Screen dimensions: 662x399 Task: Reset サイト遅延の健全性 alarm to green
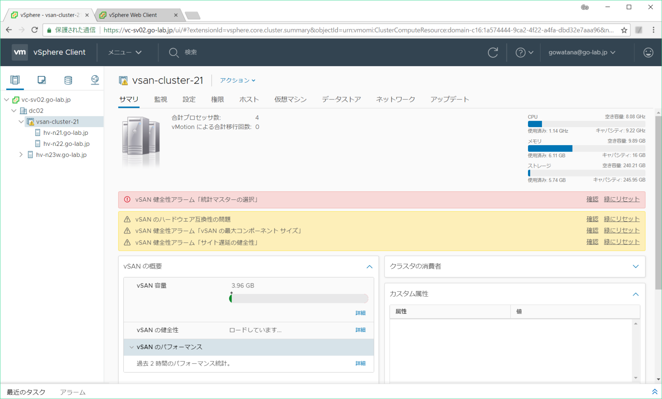622,242
